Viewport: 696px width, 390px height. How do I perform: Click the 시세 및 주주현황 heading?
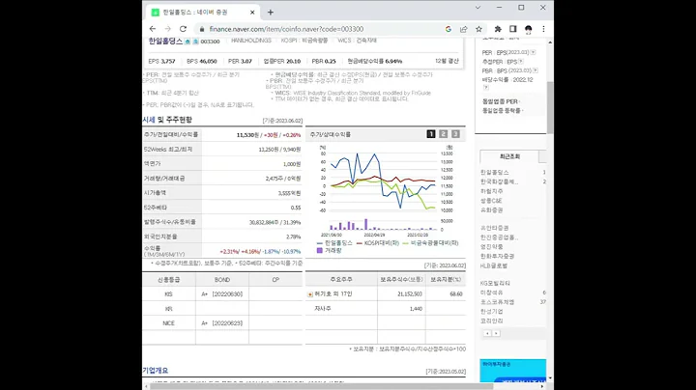click(x=167, y=120)
